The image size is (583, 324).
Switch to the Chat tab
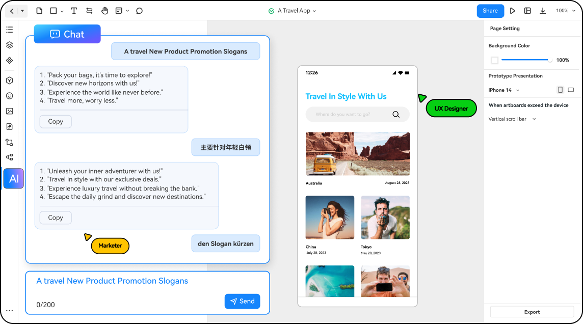point(67,34)
